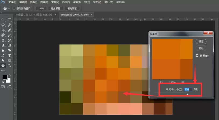
Task: Expand the collapsed toolbar double-arrow
Action: click(x=1, y=13)
